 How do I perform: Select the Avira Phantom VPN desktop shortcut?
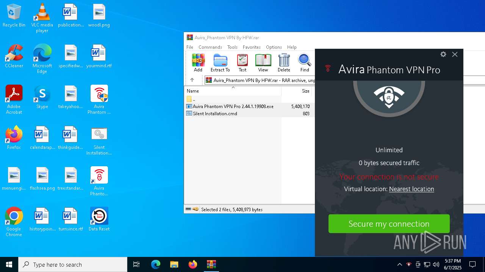click(99, 181)
